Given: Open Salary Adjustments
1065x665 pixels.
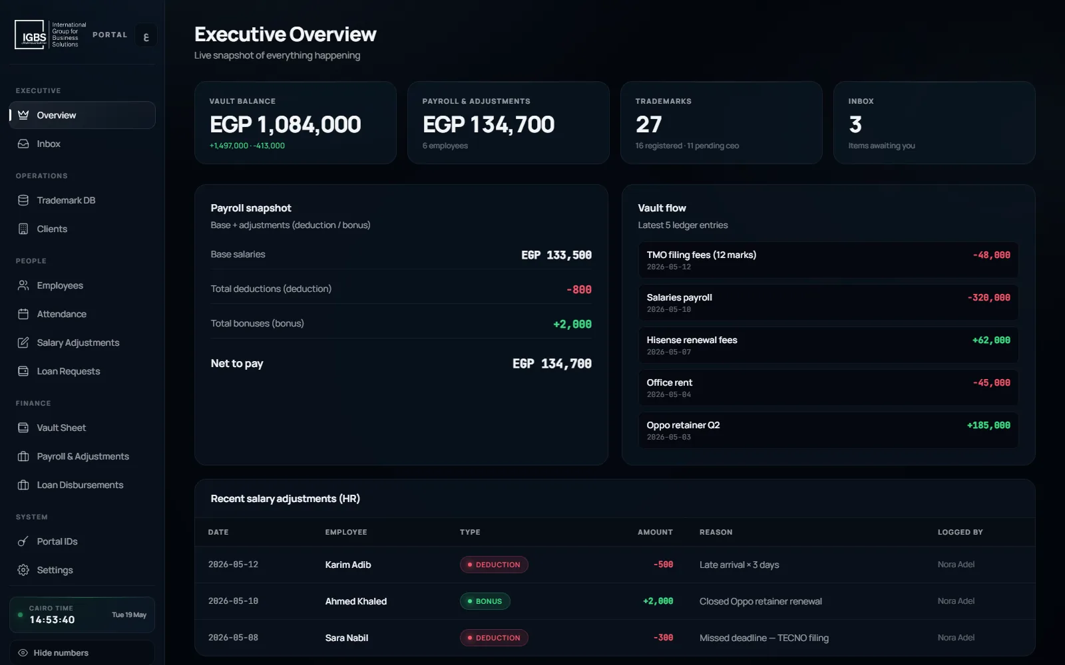Looking at the screenshot, I should pos(83,342).
